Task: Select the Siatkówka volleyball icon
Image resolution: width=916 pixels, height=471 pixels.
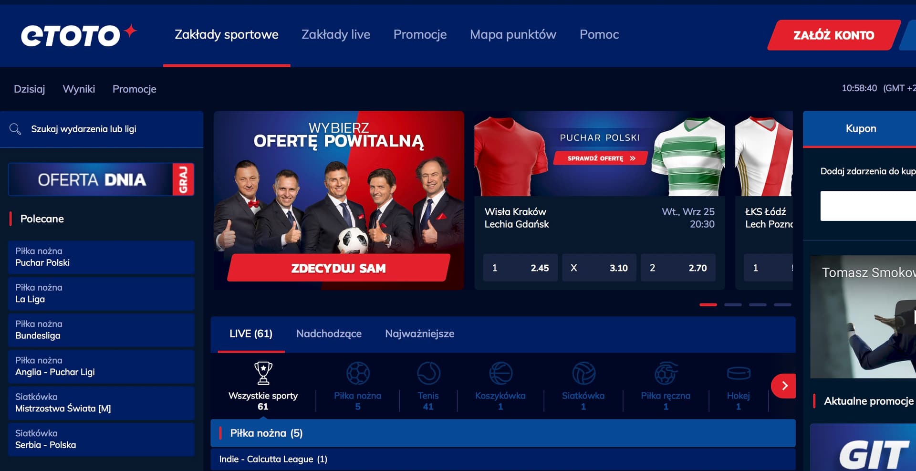Action: [583, 373]
